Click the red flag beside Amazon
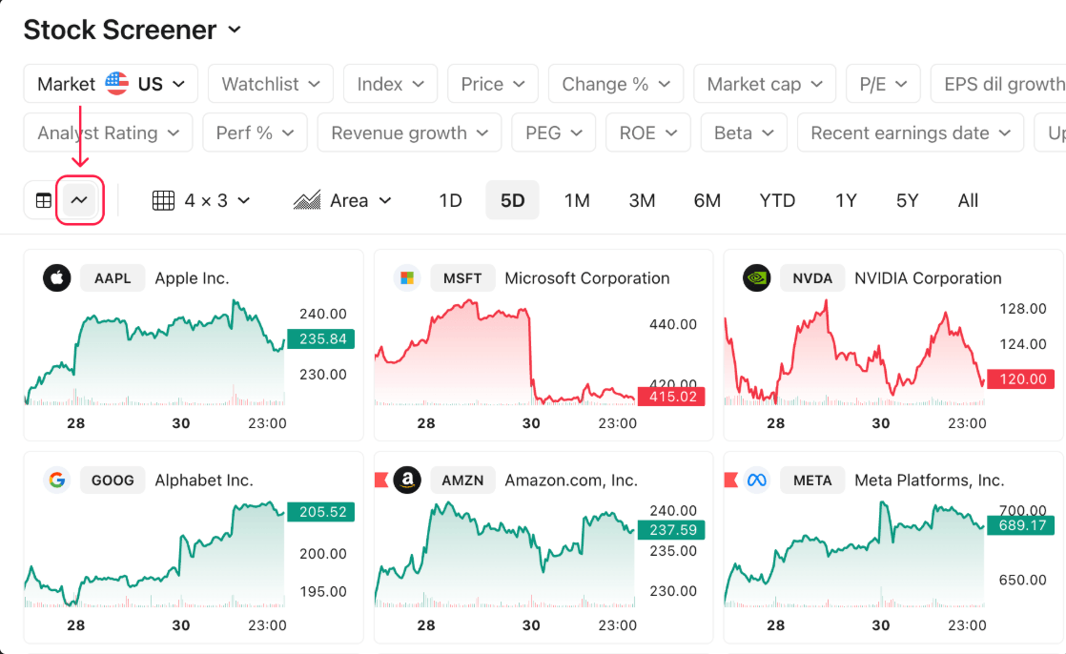 click(381, 480)
